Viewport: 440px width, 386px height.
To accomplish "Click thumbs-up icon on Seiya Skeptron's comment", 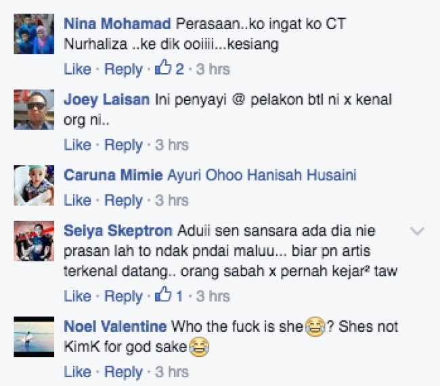I will click(x=163, y=294).
